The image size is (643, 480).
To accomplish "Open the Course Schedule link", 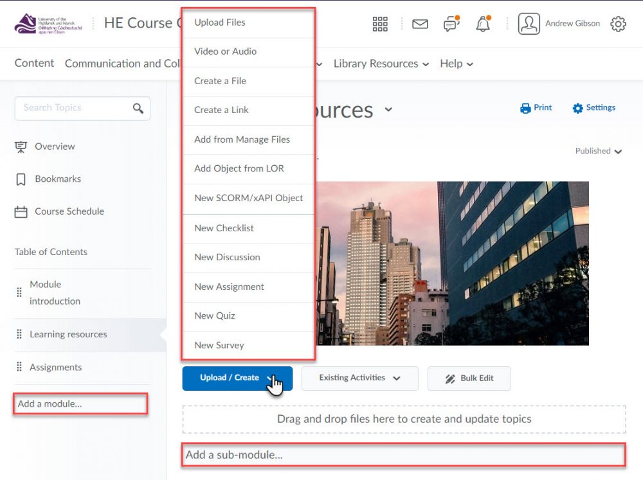I will tap(69, 211).
